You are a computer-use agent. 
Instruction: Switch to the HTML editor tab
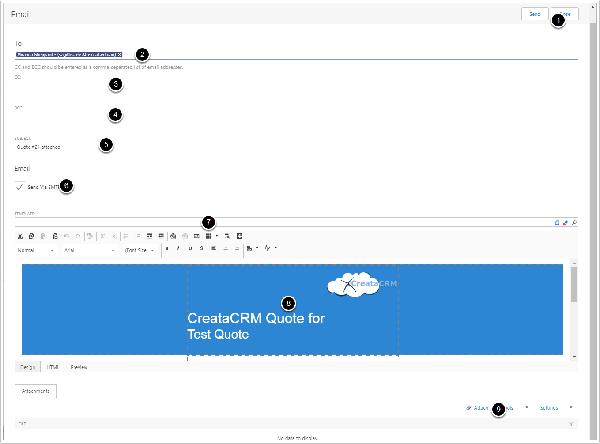point(53,367)
